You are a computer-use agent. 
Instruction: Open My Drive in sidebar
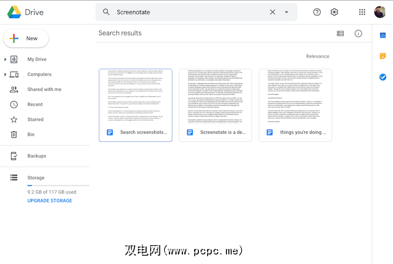coord(37,59)
